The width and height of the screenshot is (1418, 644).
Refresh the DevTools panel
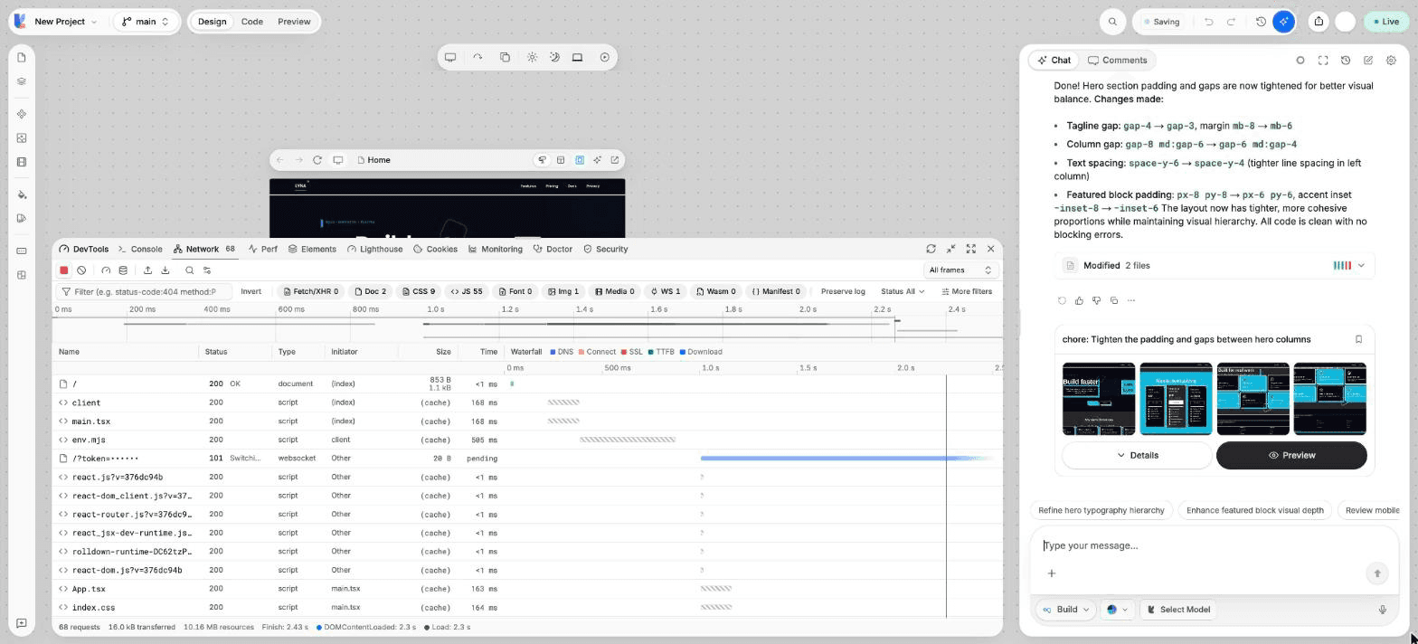(931, 249)
